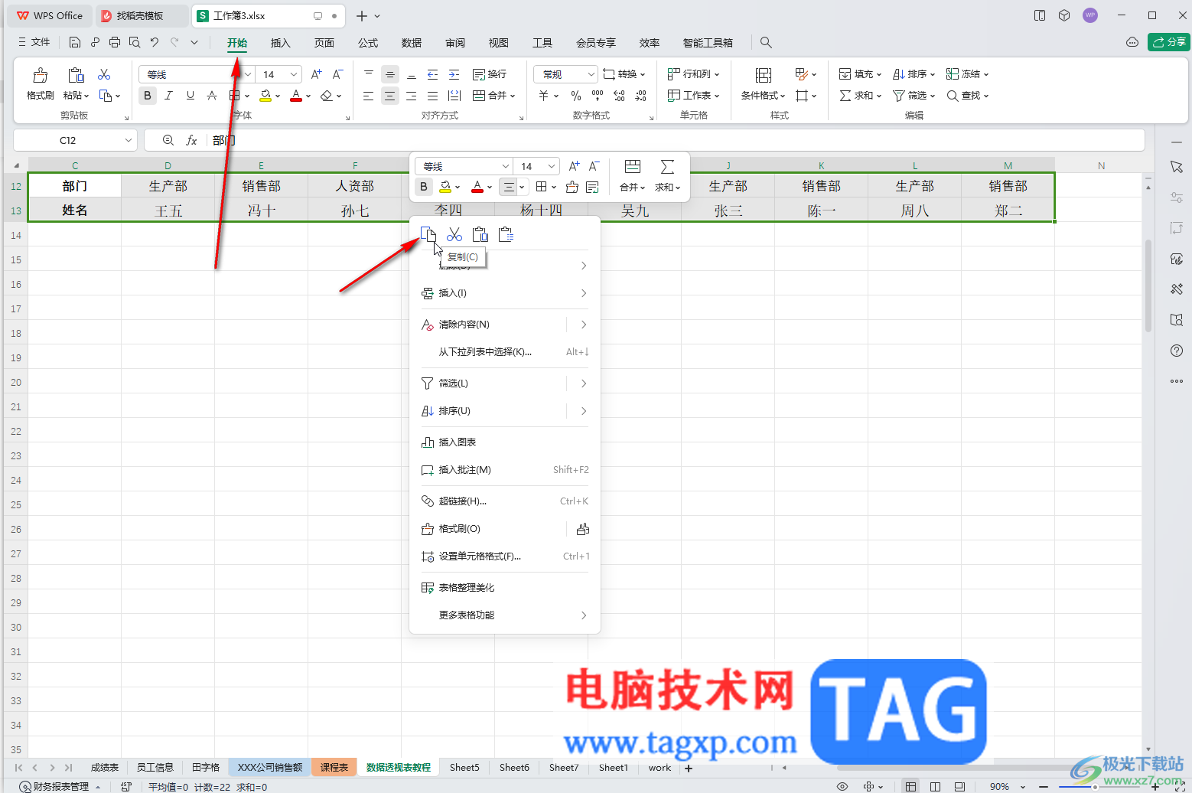Click the Paste Special icon in context menu
The height and width of the screenshot is (793, 1192).
[x=506, y=234]
